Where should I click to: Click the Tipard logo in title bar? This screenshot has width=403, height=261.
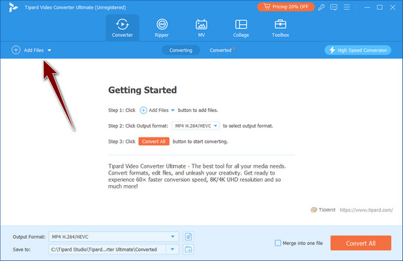click(13, 7)
